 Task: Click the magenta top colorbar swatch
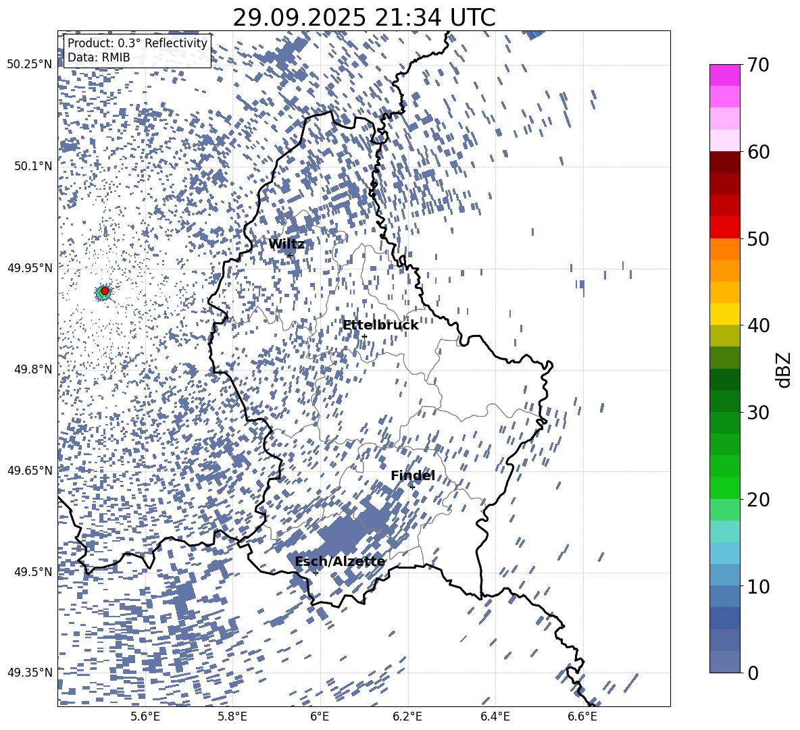(724, 76)
